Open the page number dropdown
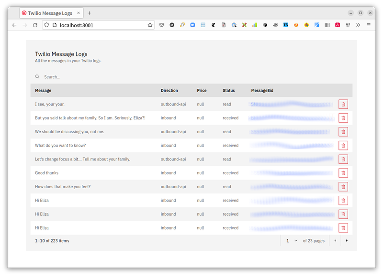The height and width of the screenshot is (276, 383). [292, 241]
